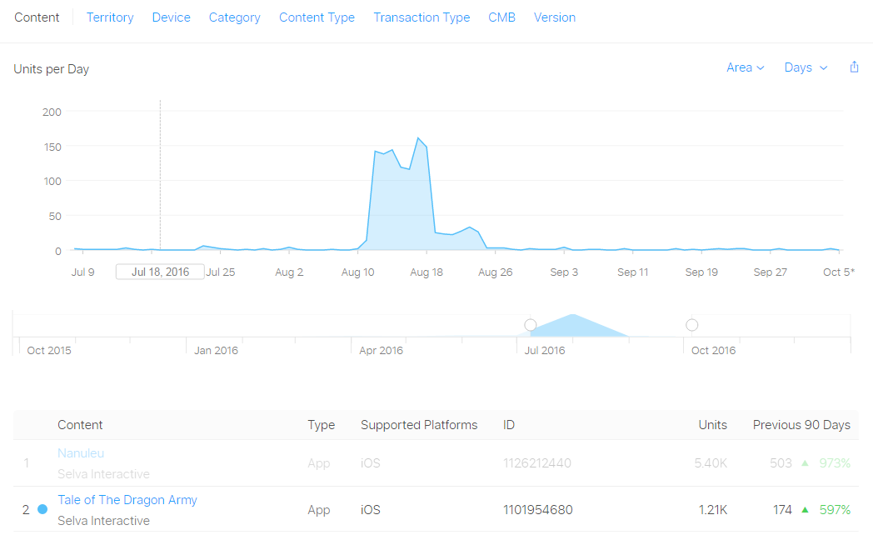This screenshot has height=540, width=873.
Task: Click the Sep 19 axis label
Action: 701,272
